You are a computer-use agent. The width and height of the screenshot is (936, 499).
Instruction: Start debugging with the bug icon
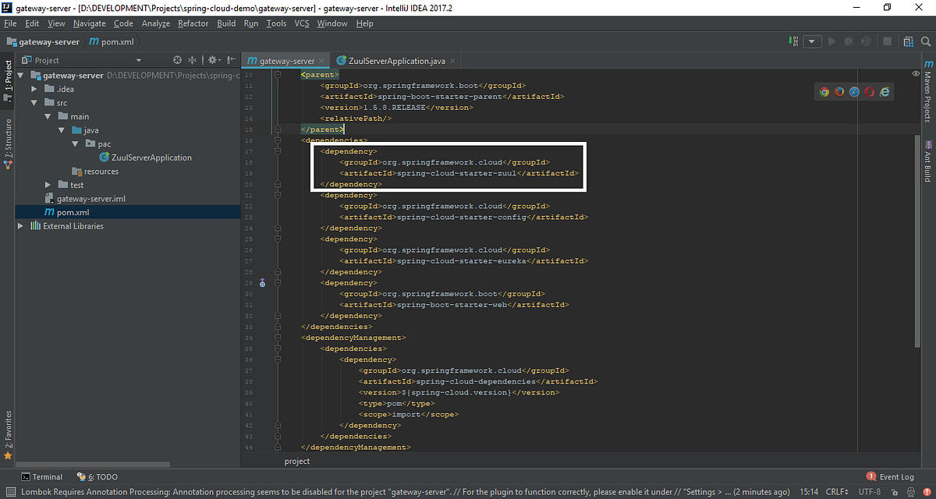click(848, 42)
